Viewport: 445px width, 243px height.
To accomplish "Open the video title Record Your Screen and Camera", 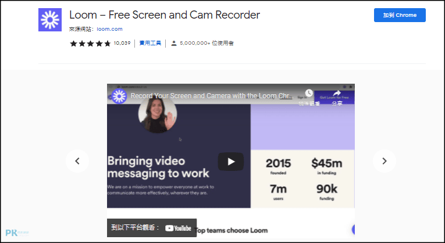I will (211, 96).
